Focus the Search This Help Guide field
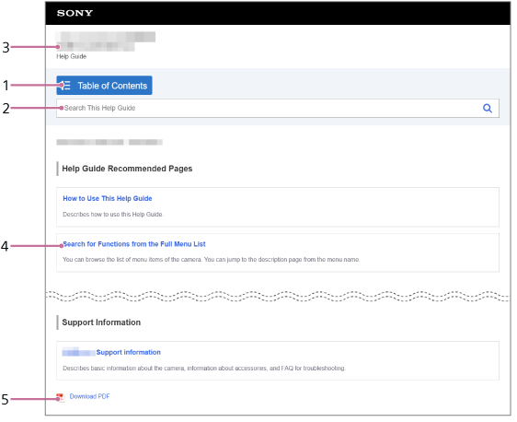The image size is (517, 422). pyautogui.click(x=278, y=108)
